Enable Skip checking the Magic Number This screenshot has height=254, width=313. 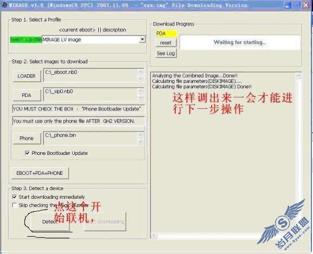(x=14, y=205)
